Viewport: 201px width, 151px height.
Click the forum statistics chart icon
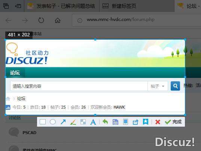tap(8, 107)
